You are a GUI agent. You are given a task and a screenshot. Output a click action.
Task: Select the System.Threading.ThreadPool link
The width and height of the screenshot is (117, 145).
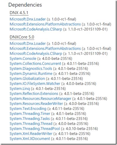(x=35, y=129)
